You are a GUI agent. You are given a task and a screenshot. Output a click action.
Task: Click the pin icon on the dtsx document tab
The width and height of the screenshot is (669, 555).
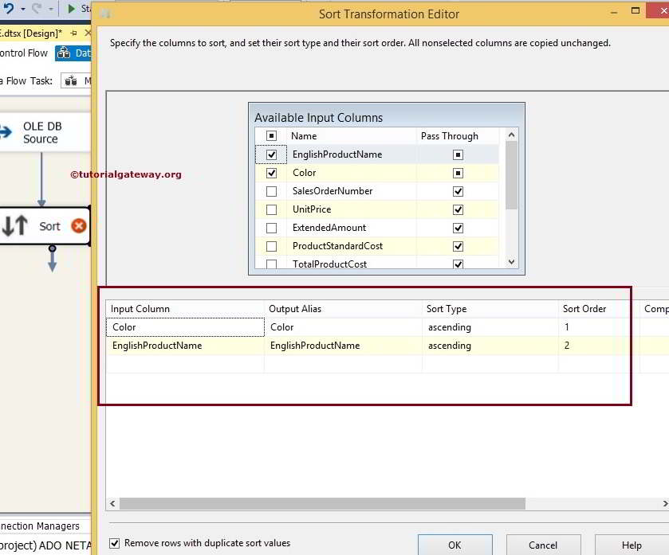[74, 33]
